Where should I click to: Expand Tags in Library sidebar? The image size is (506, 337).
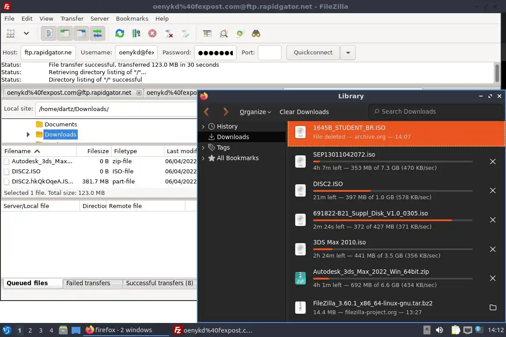pos(203,148)
